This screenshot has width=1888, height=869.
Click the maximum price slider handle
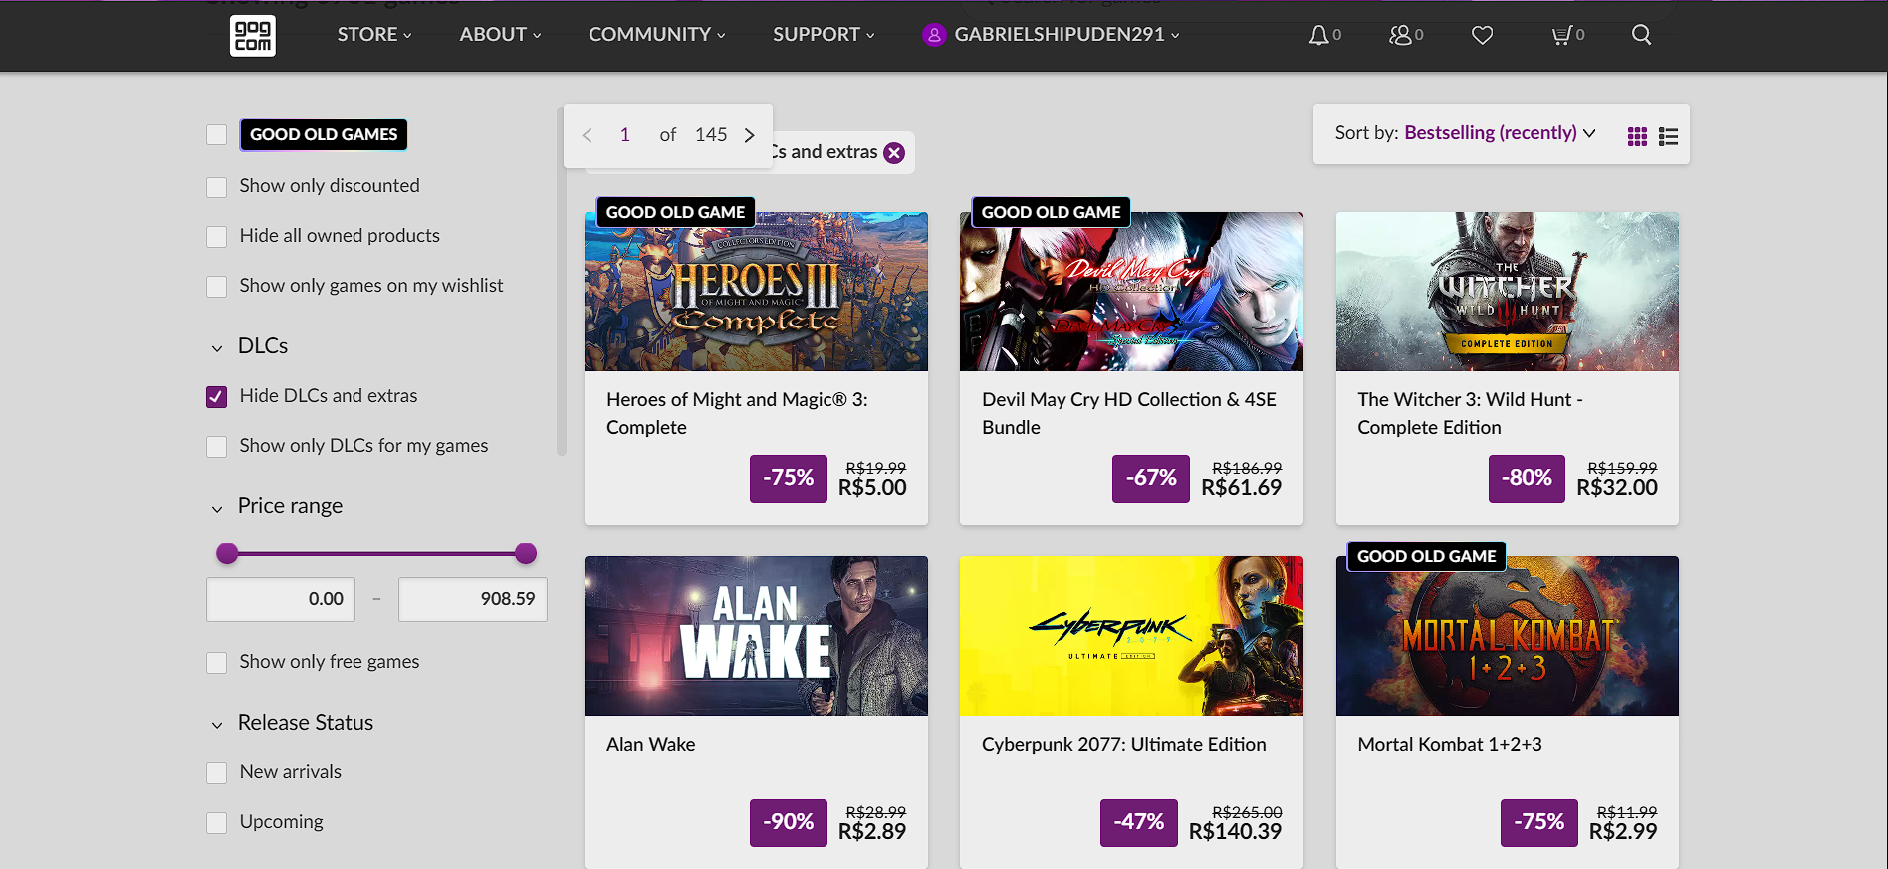pyautogui.click(x=526, y=553)
